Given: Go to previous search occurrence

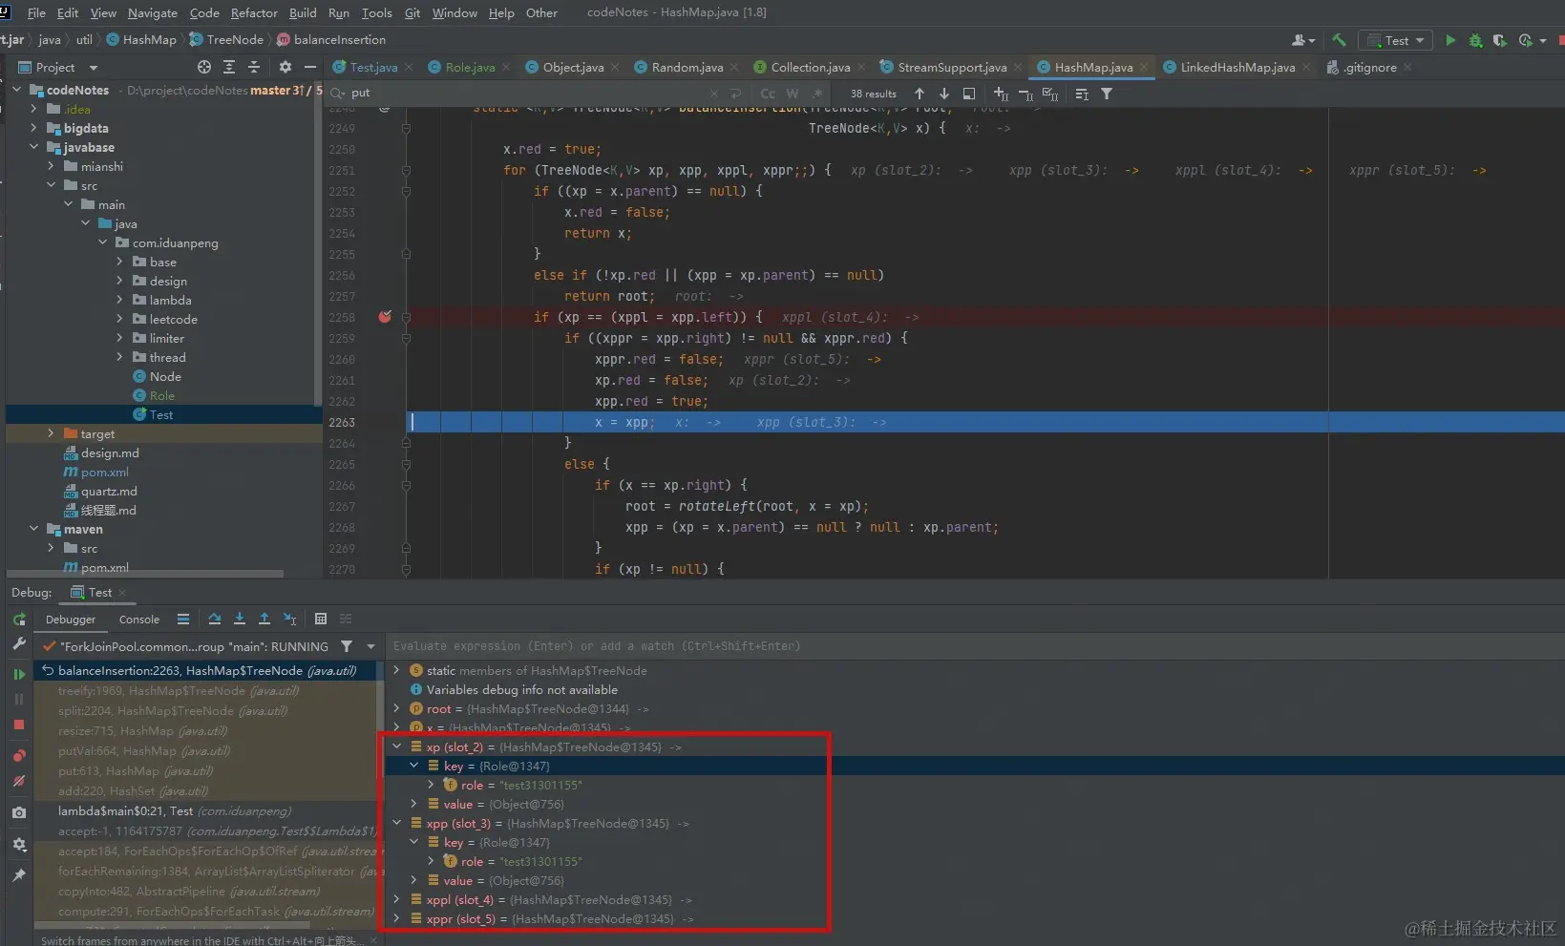Looking at the screenshot, I should point(920,94).
